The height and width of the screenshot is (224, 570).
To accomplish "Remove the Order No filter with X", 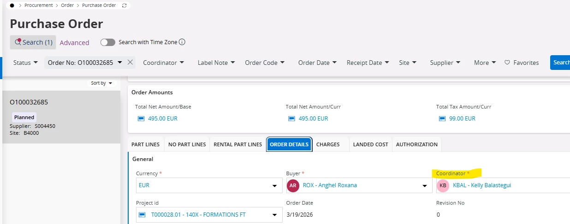I will [130, 63].
